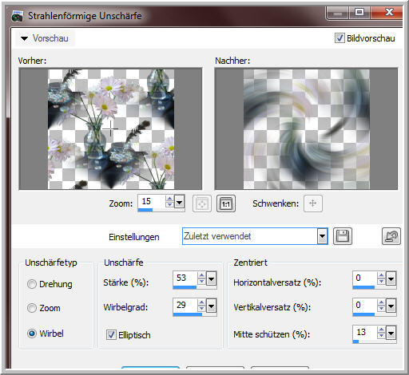Open the Zoom value dropdown arrow
The height and width of the screenshot is (375, 409).
pyautogui.click(x=180, y=203)
